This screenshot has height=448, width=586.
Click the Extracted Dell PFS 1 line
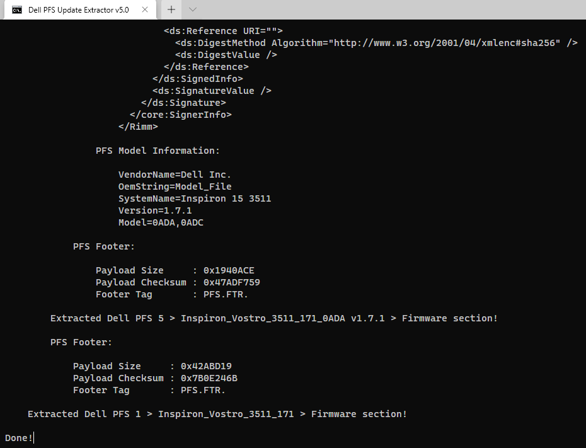click(x=217, y=414)
